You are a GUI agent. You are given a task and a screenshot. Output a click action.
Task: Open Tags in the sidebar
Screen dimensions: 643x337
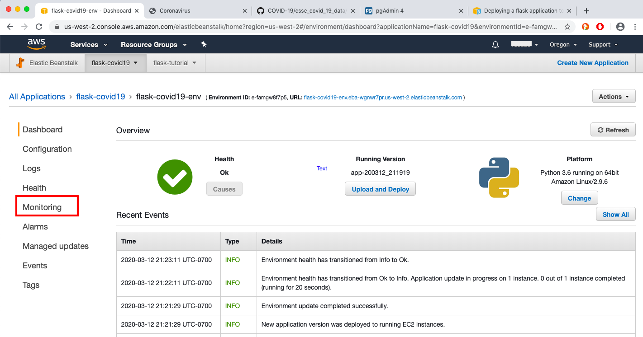[x=31, y=285]
